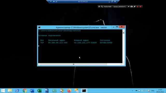Click the ESTABLISHED state text
Screen dimensions: 166x93
[106, 43]
